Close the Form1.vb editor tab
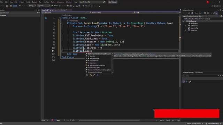Image resolution: width=223 pixels, height=125 pixels. 53,10
